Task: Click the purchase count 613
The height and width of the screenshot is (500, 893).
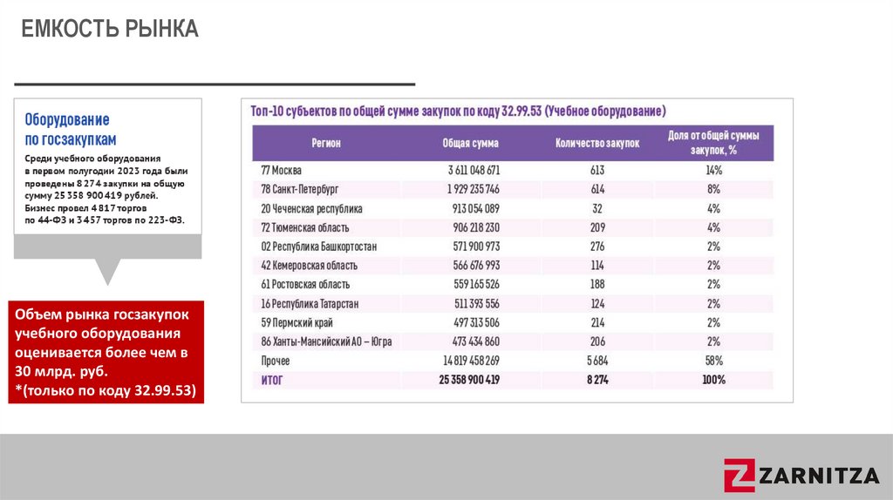Action: [597, 171]
